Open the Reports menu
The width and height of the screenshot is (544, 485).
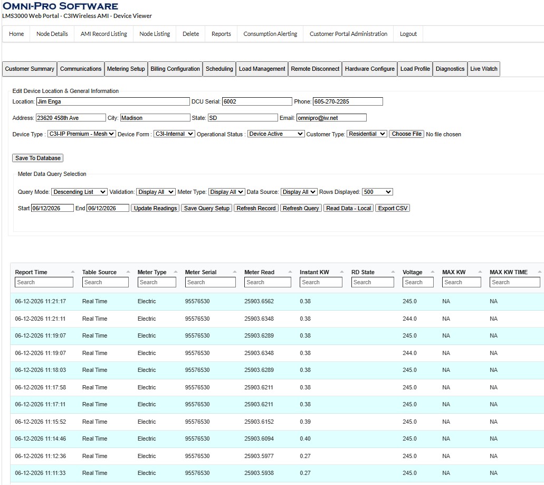click(221, 34)
